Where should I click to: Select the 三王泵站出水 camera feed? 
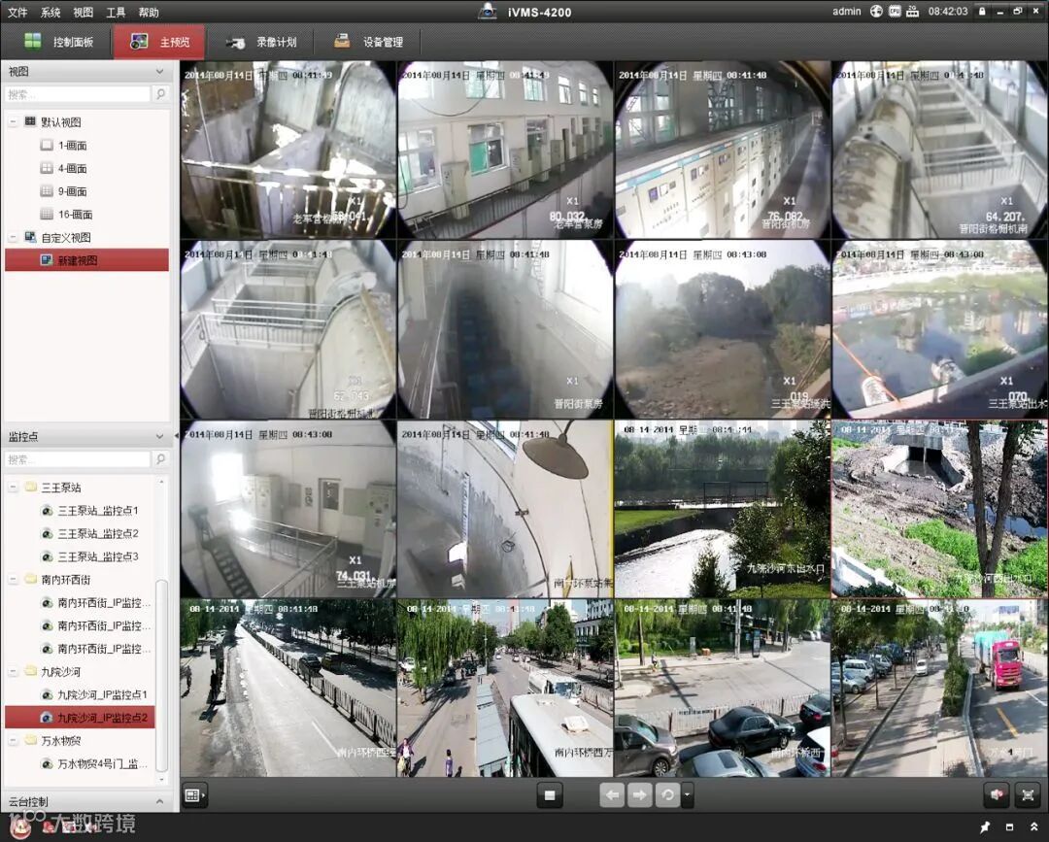coord(940,330)
